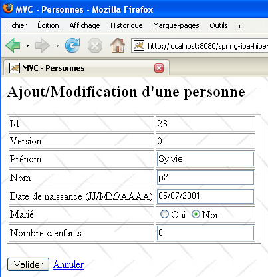Close the MVC - Personnes tab
The height and width of the screenshot is (277, 268).
tap(159, 68)
